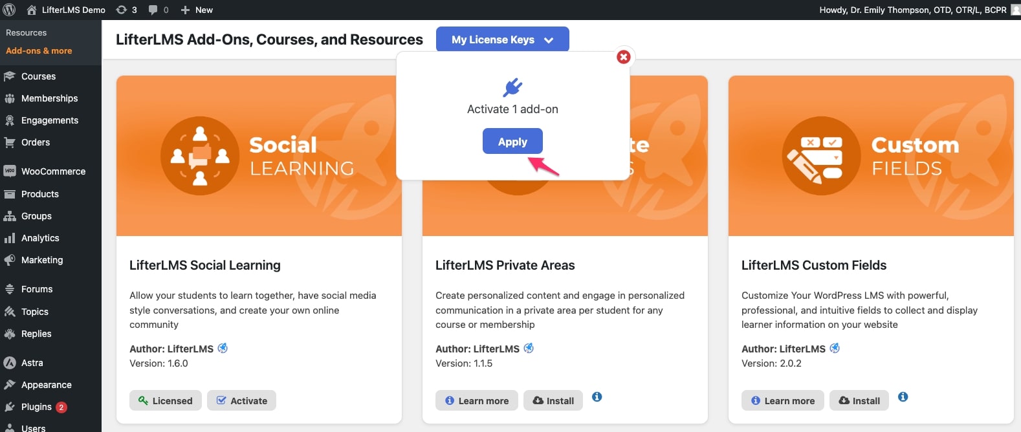Click the info icon beside Private Areas Install
Image resolution: width=1021 pixels, height=432 pixels.
pos(597,397)
